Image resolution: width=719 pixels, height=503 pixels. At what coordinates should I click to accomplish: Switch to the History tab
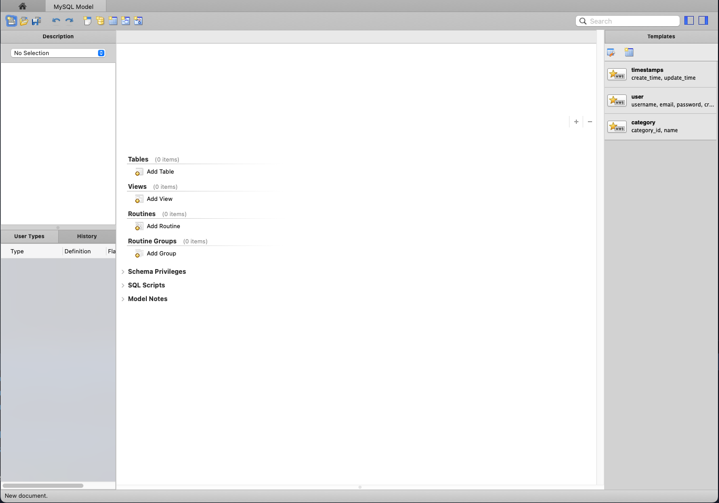click(87, 237)
